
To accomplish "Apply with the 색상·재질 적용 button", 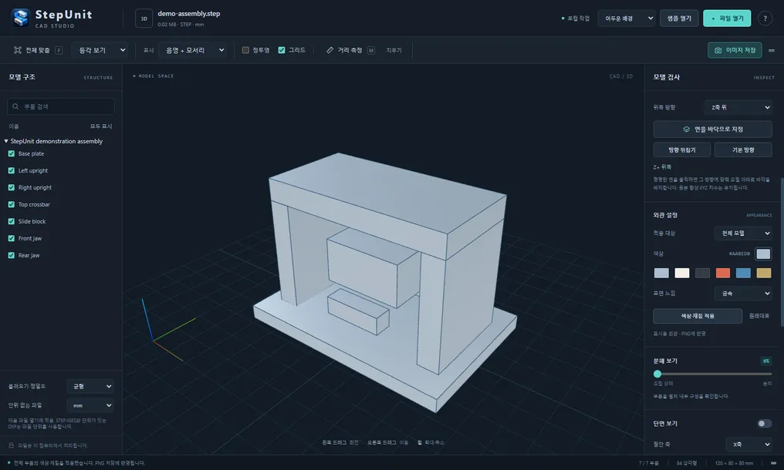I will pyautogui.click(x=698, y=316).
